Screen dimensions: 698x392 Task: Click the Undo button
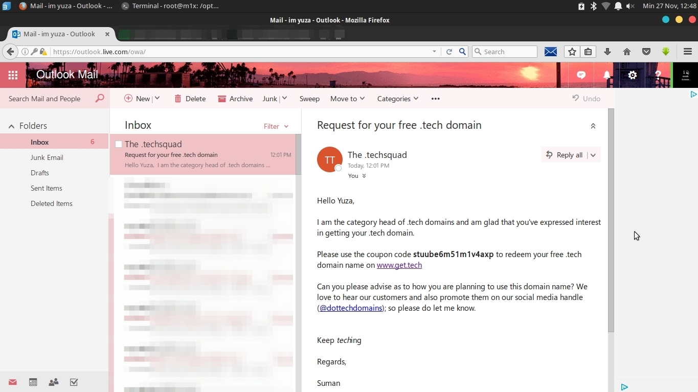pyautogui.click(x=586, y=98)
